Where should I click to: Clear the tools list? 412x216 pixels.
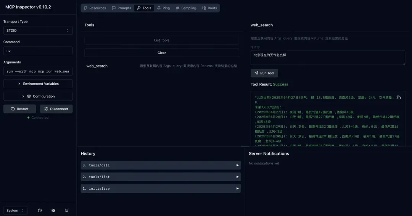(162, 53)
